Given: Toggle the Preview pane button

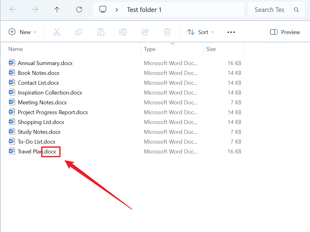Looking at the screenshot, I should click(x=285, y=32).
